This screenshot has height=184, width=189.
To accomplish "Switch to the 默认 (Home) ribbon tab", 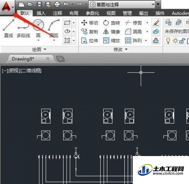I will tap(25, 13).
